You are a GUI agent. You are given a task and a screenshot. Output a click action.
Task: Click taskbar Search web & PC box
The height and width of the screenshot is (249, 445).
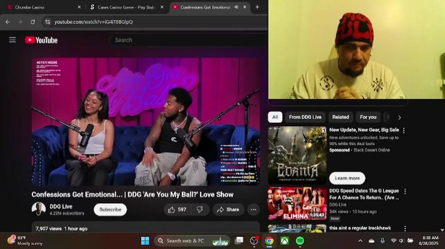192,241
